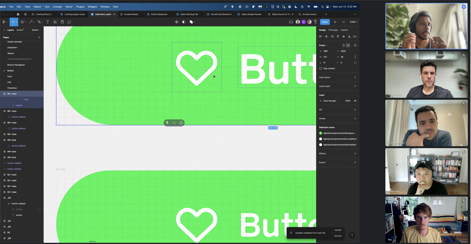Image resolution: width=471 pixels, height=244 pixels.
Task: Open the zoom level 1145% dropdown
Action: coord(354,22)
